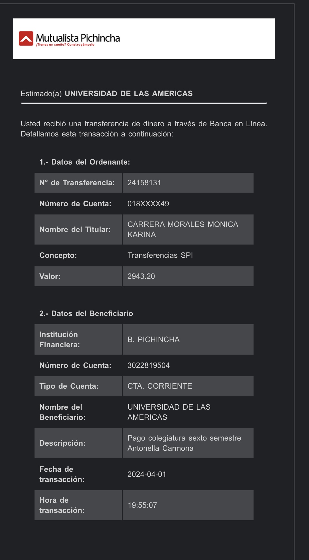Click the Mutualista Pichincha brand name text
309x560 pixels.
click(78, 38)
